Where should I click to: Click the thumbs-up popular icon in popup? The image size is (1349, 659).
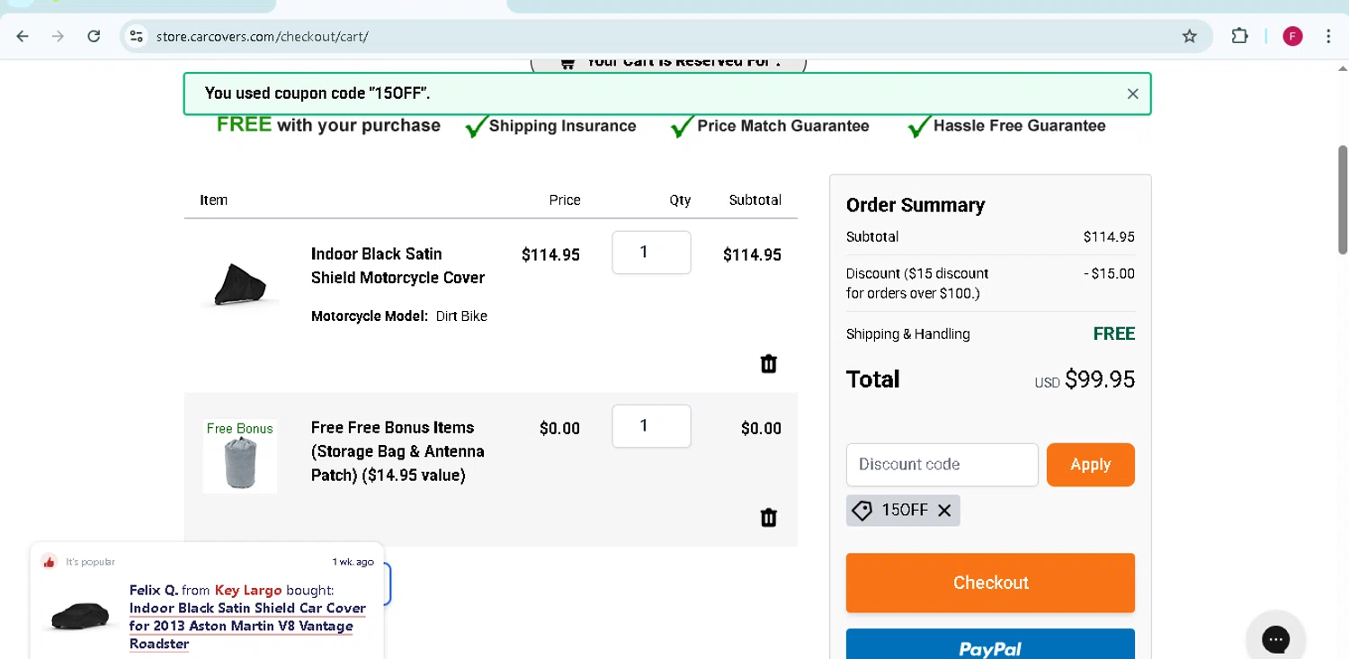click(49, 562)
